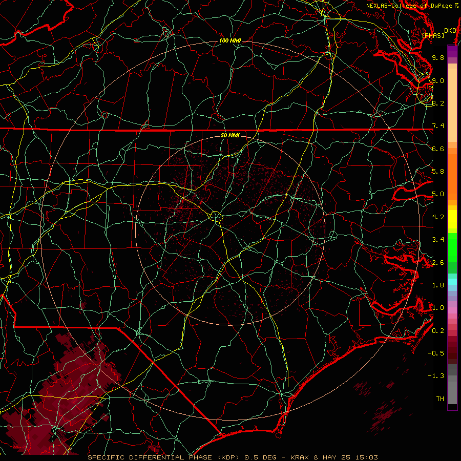Click the [PHAS] unit label
The image size is (461, 461).
pos(433,36)
